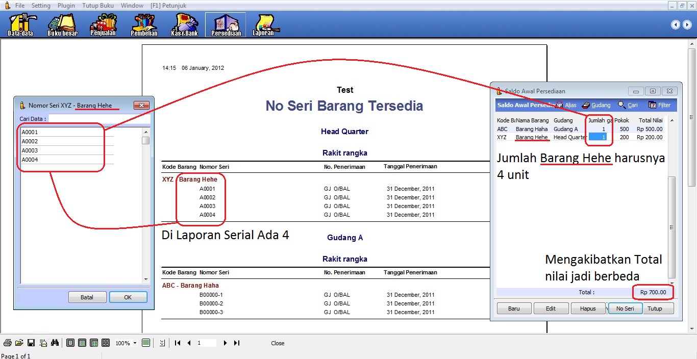Click the print report icon

(x=8, y=343)
